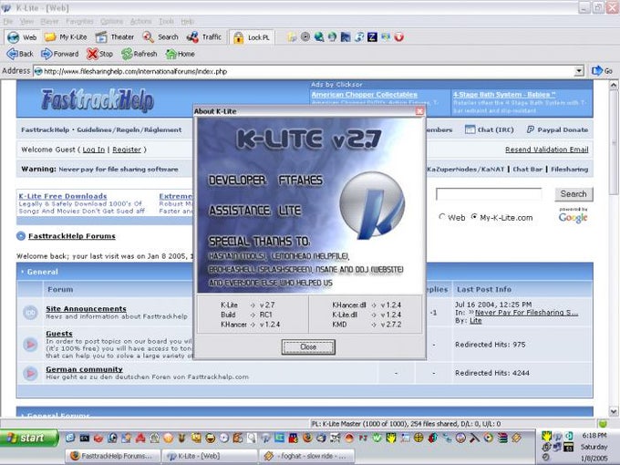
Task: Click the globe with magnifier icon in toolbar
Action: pos(319,37)
